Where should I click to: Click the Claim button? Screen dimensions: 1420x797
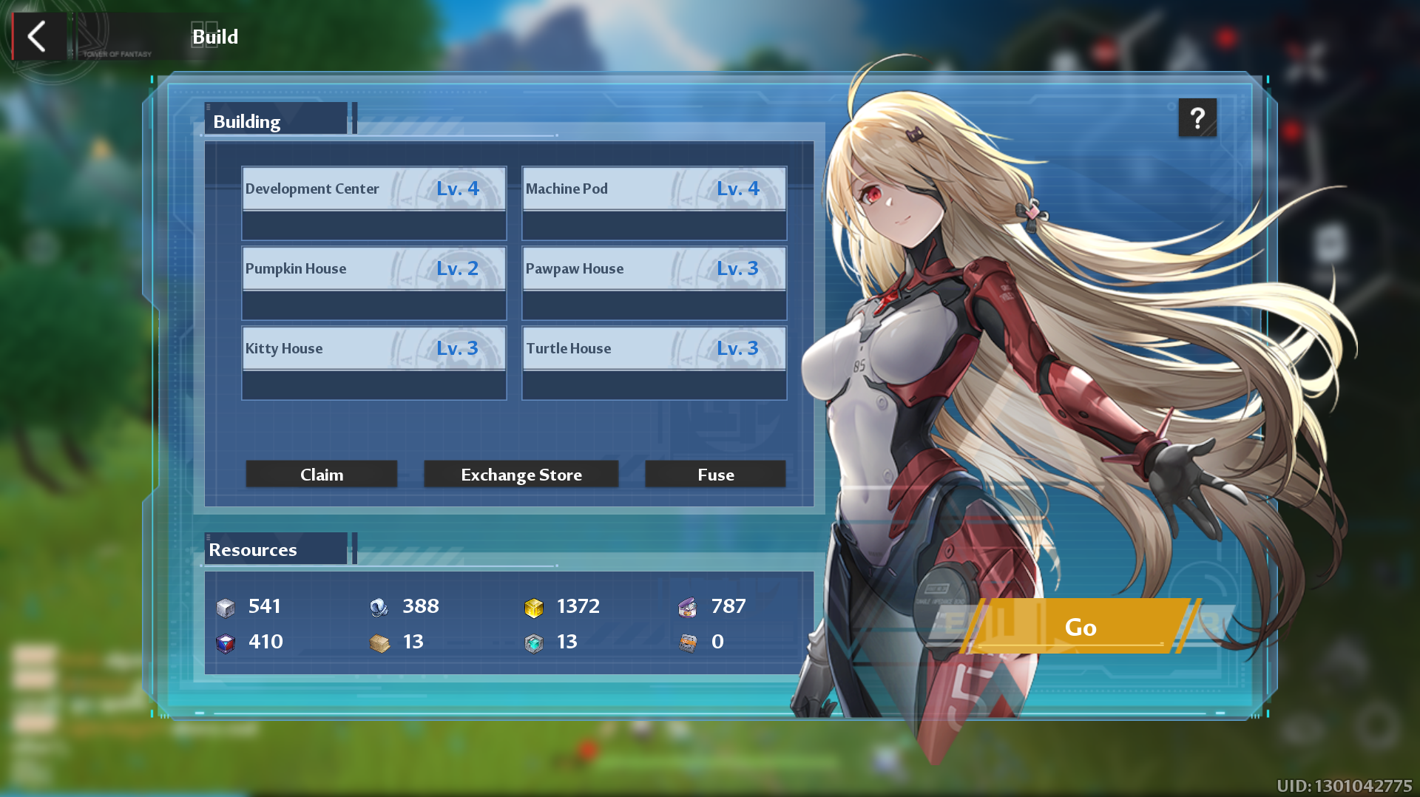click(x=321, y=474)
